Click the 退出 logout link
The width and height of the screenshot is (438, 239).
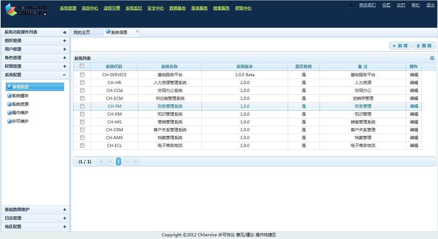tap(430, 5)
